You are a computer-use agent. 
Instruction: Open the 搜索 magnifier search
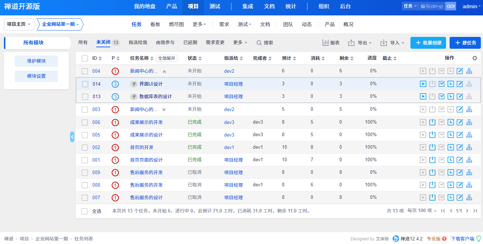point(265,43)
